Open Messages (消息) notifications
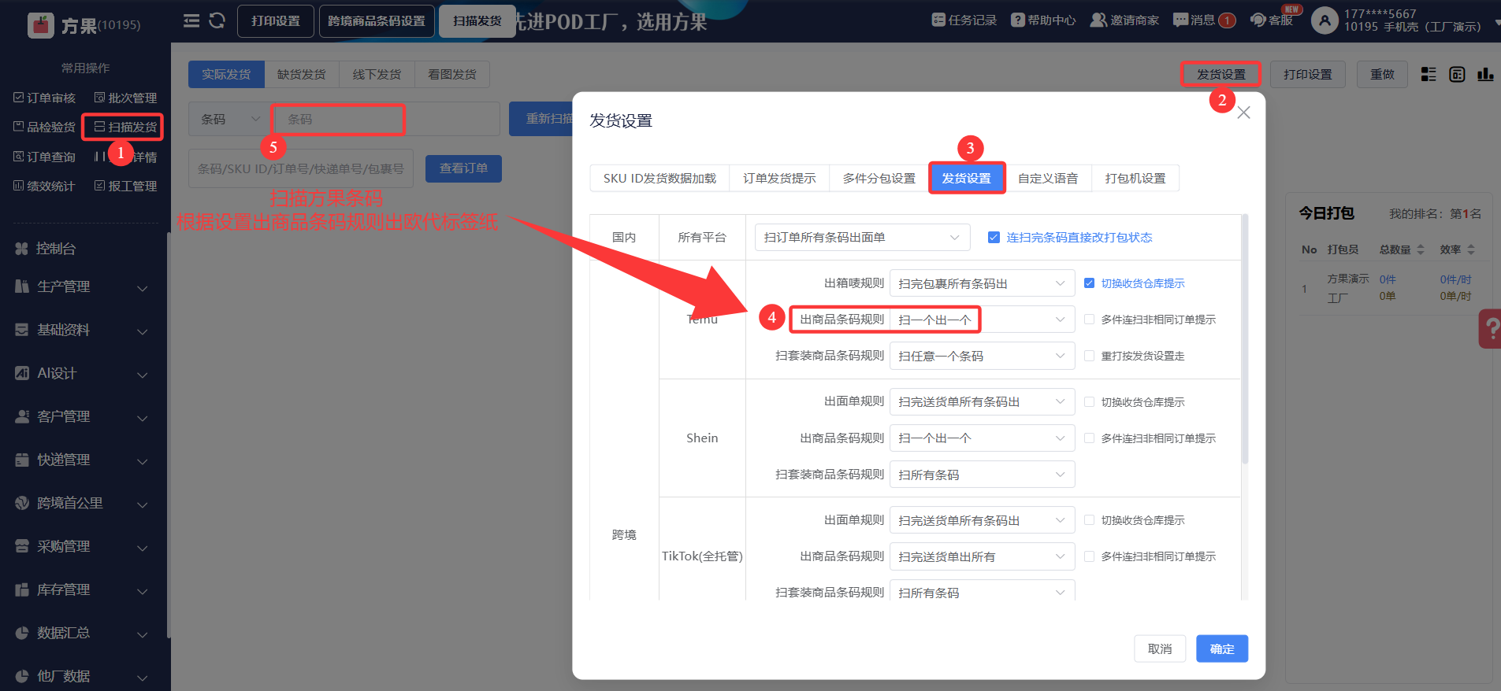This screenshot has height=691, width=1501. click(1203, 20)
